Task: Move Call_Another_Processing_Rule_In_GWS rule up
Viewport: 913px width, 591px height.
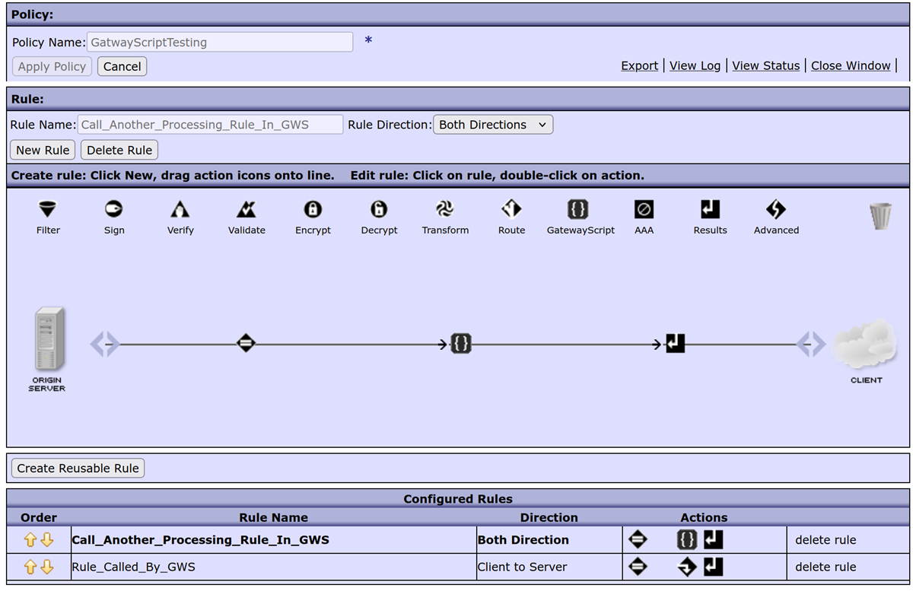Action: (x=30, y=540)
